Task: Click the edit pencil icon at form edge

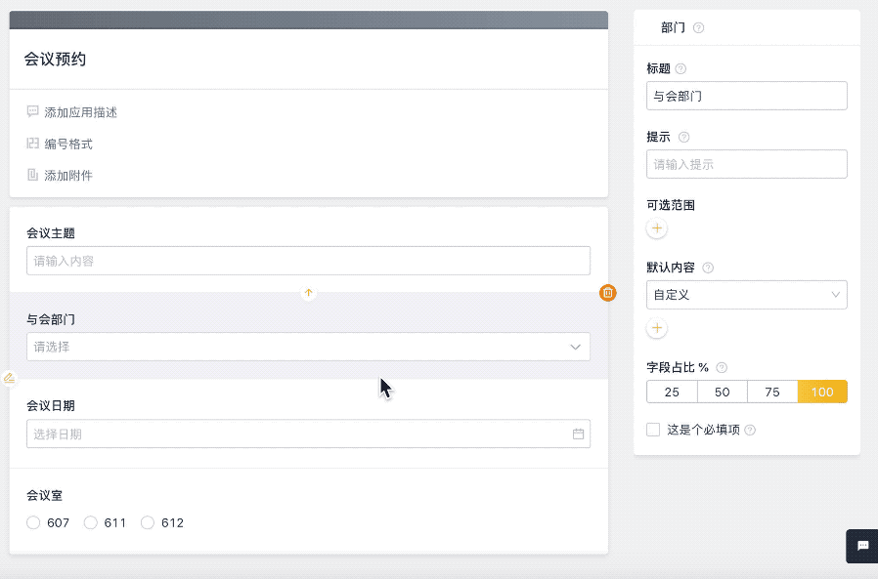Action: [x=9, y=379]
